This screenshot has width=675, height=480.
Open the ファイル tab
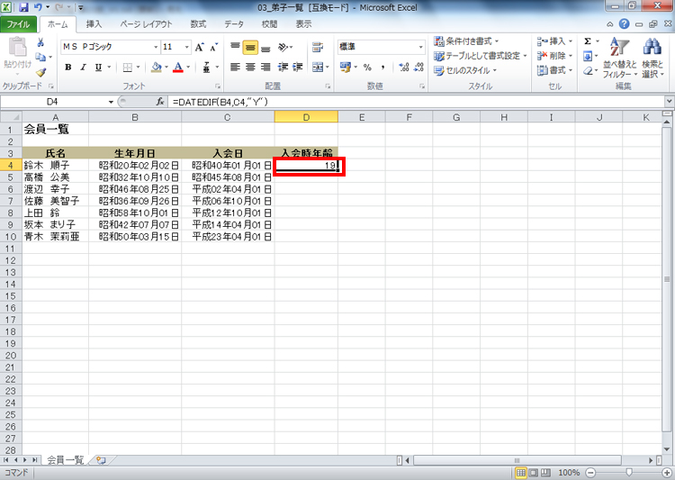19,24
